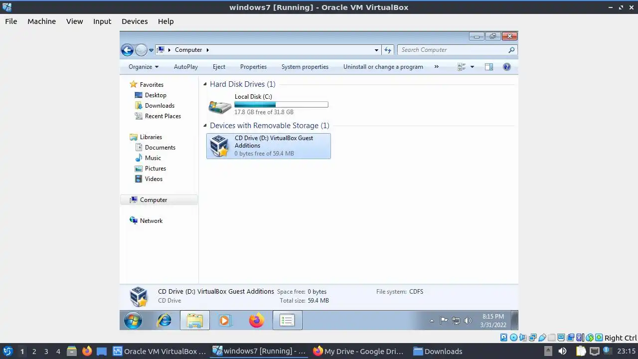The height and width of the screenshot is (359, 638).
Task: Launch Internet Explorer from Windows taskbar
Action: pyautogui.click(x=164, y=321)
